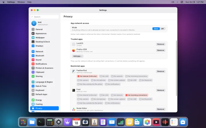Launch the Photos app from dock

click(147, 122)
